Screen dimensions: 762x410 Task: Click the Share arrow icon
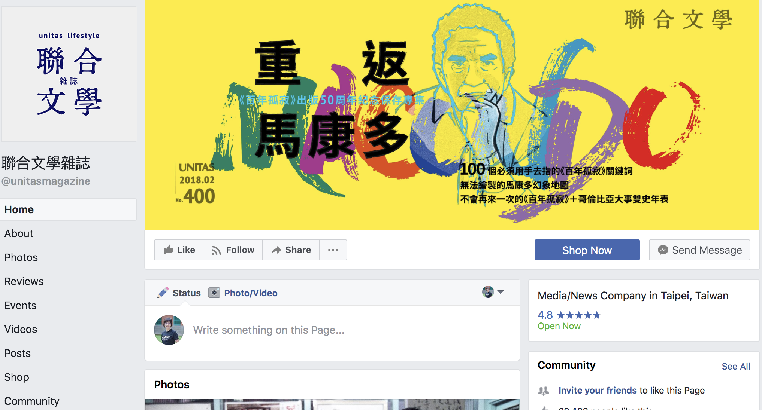click(x=276, y=250)
